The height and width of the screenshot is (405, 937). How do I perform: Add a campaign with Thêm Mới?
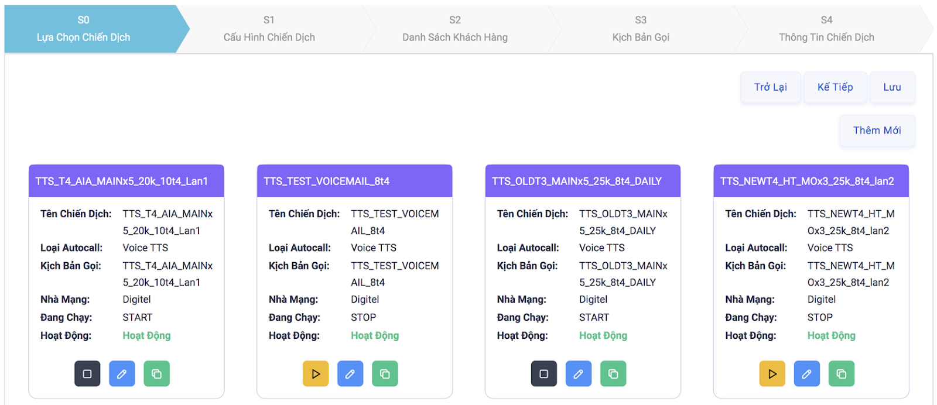point(877,131)
